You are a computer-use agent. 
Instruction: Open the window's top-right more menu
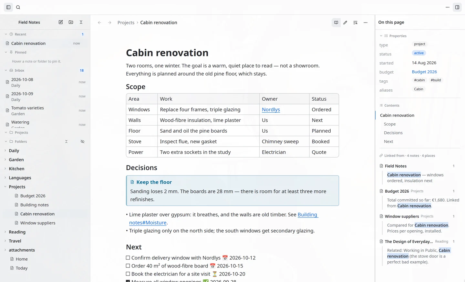448,7
